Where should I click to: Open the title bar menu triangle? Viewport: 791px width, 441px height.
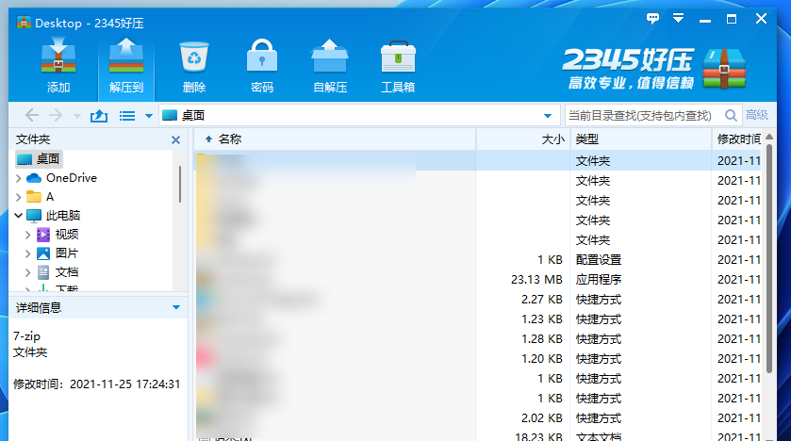679,19
